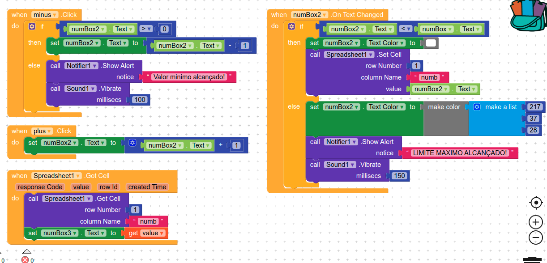Viewport: 547px width, 263px height.
Task: Click the 'get value' variable block
Action: pyautogui.click(x=146, y=233)
